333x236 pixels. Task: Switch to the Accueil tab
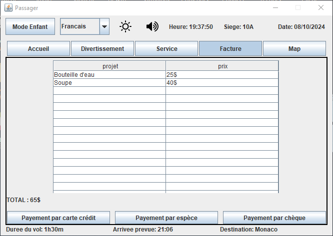[38, 49]
